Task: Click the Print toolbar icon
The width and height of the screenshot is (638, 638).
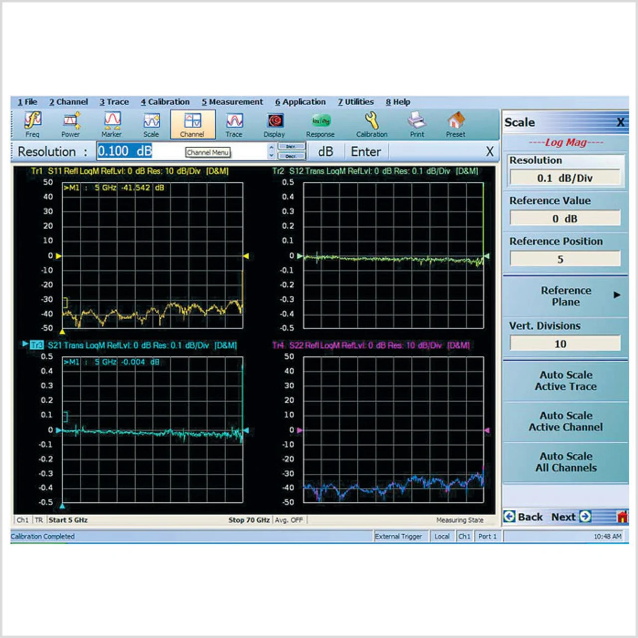Action: (x=417, y=124)
